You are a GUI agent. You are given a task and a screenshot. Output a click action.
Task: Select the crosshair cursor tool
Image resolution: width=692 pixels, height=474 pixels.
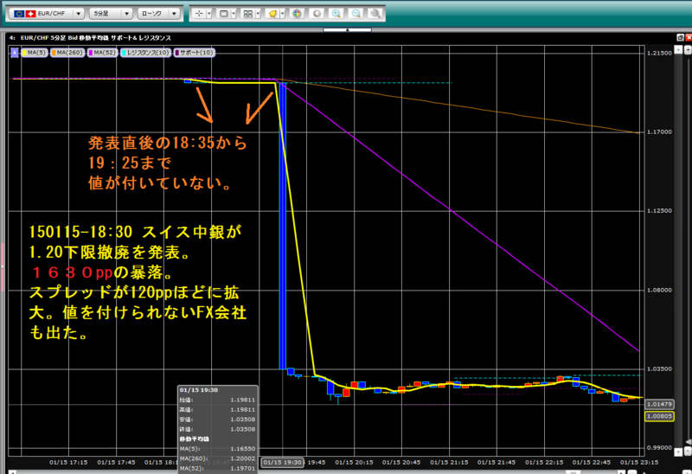[x=199, y=14]
